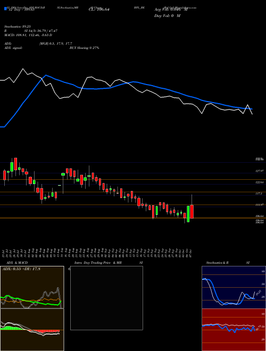Select the 'MACD: 108.81, 112.46, -3.65 D' line

(28, 35)
